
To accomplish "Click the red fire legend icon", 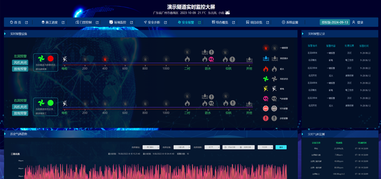I will click(x=266, y=69).
